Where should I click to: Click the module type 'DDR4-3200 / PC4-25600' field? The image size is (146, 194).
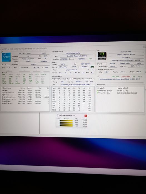75,85
